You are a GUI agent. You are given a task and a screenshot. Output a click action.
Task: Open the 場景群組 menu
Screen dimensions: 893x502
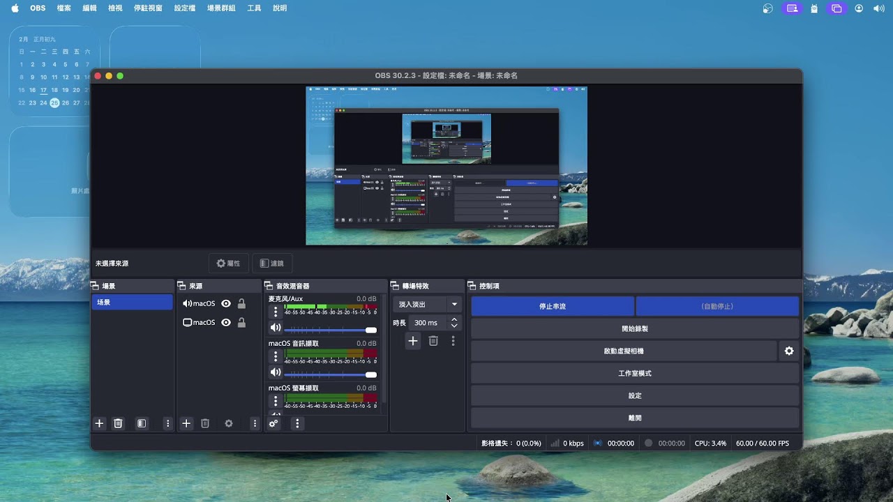(x=221, y=8)
